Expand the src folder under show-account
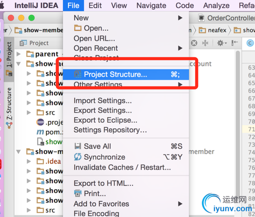255x217 pixels. point(29,113)
